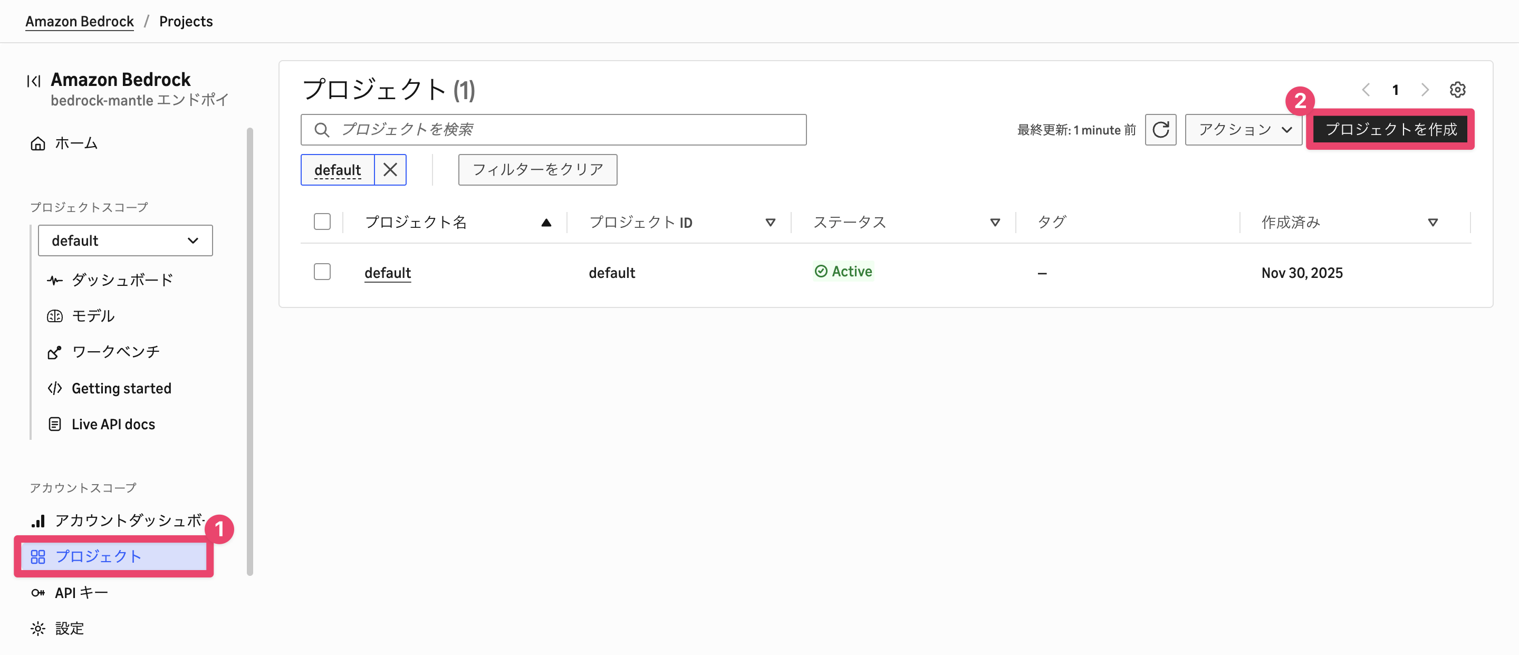The height and width of the screenshot is (655, 1519).
Task: Open API キー in sidebar
Action: tap(81, 593)
